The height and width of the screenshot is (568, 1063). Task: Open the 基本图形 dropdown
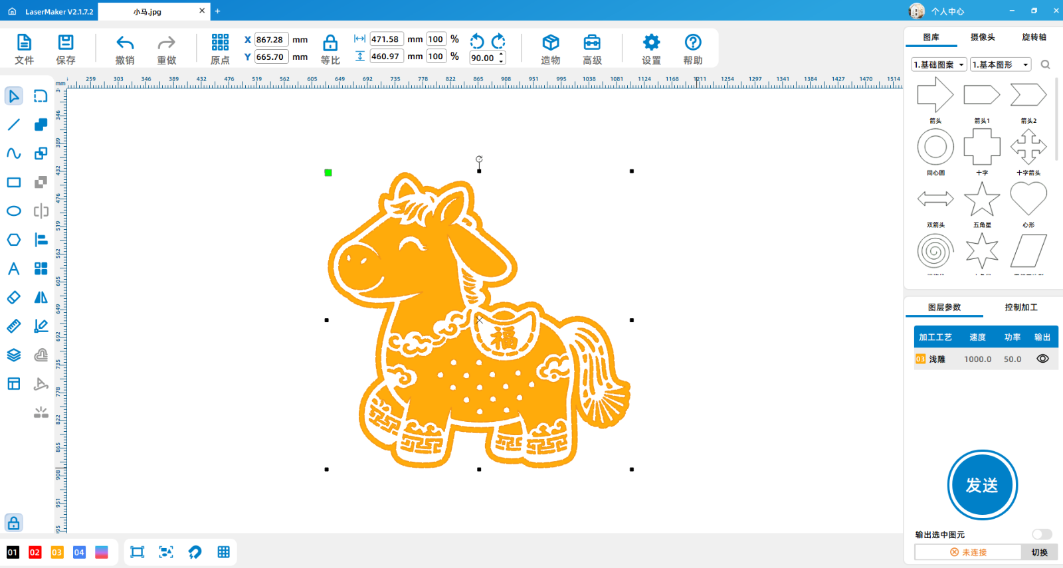click(1000, 64)
